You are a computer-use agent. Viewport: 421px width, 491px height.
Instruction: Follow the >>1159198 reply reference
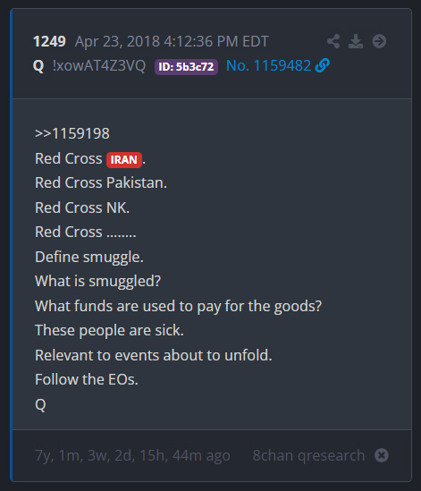tap(72, 133)
